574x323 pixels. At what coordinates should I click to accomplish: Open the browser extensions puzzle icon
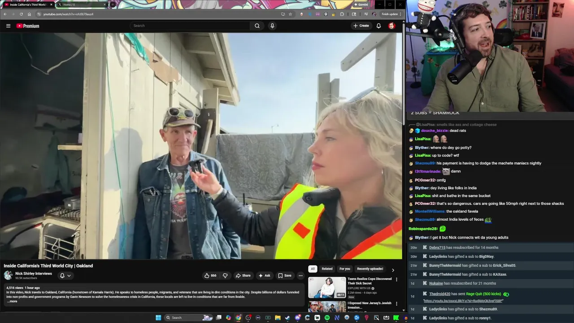coord(342,14)
